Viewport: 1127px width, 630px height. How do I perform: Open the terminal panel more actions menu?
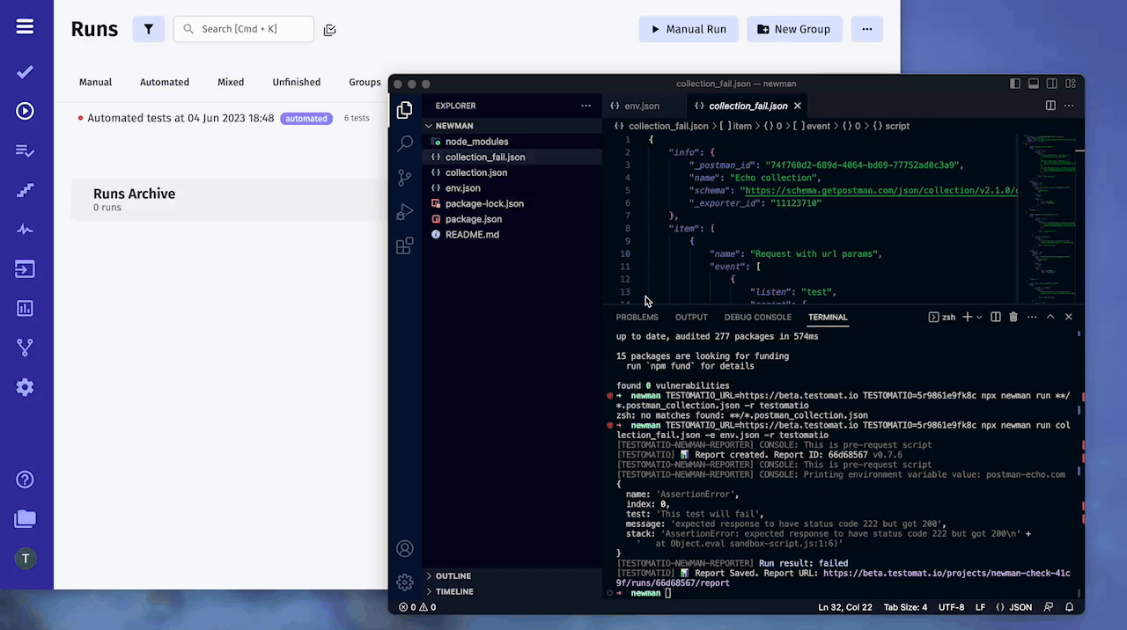coord(1032,317)
